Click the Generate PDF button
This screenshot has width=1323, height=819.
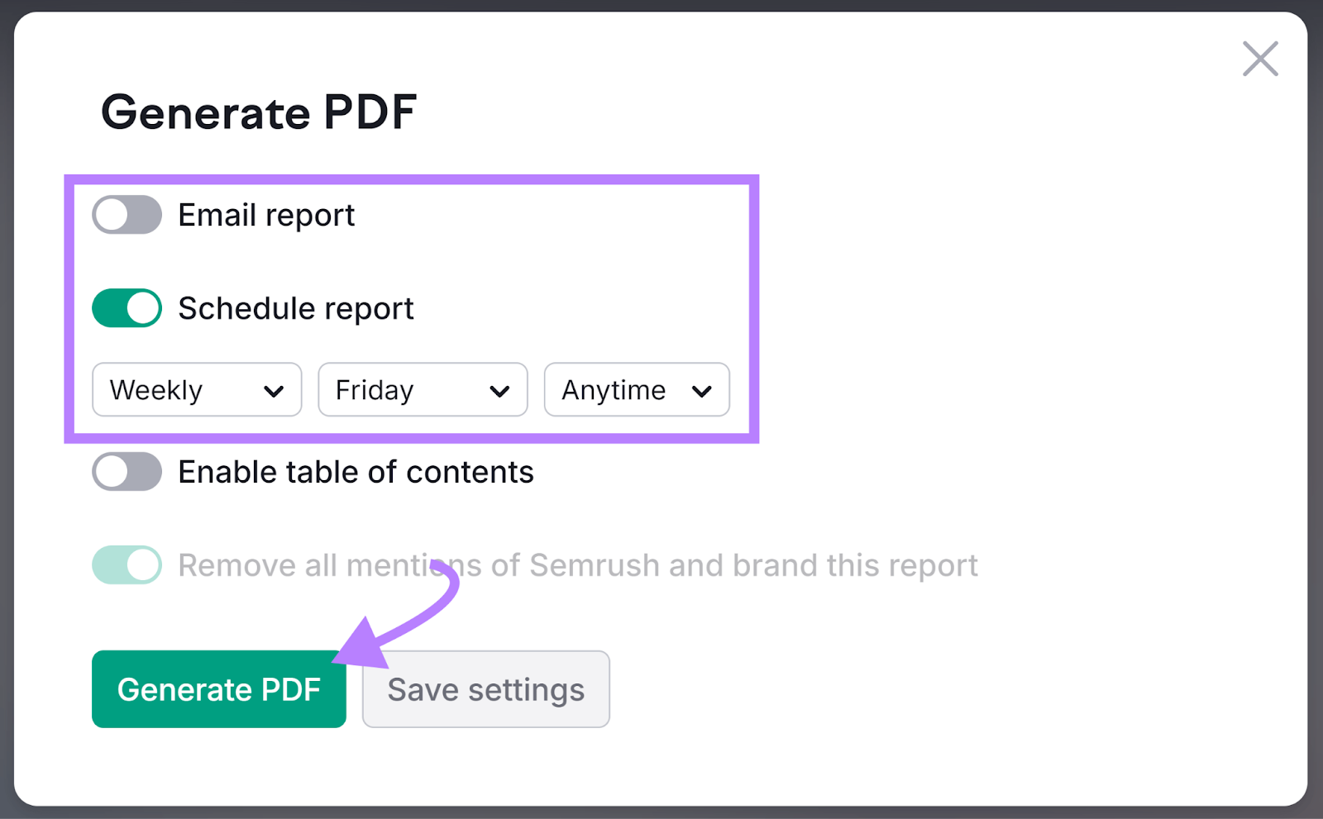pos(218,689)
